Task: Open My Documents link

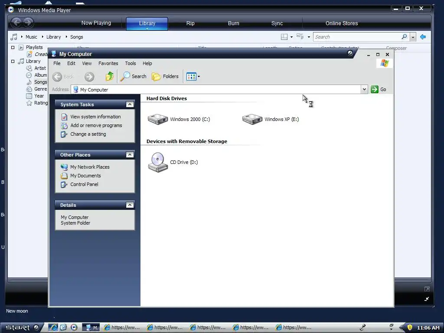Action: (x=85, y=176)
